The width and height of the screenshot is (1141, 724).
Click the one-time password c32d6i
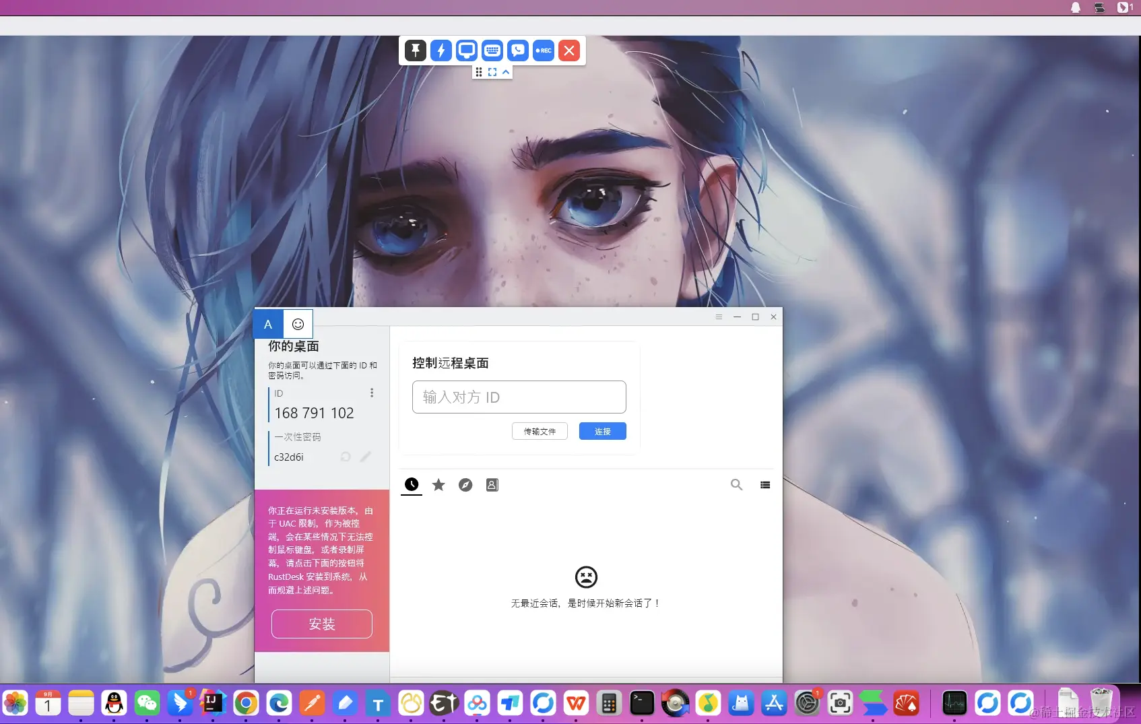[x=289, y=457]
